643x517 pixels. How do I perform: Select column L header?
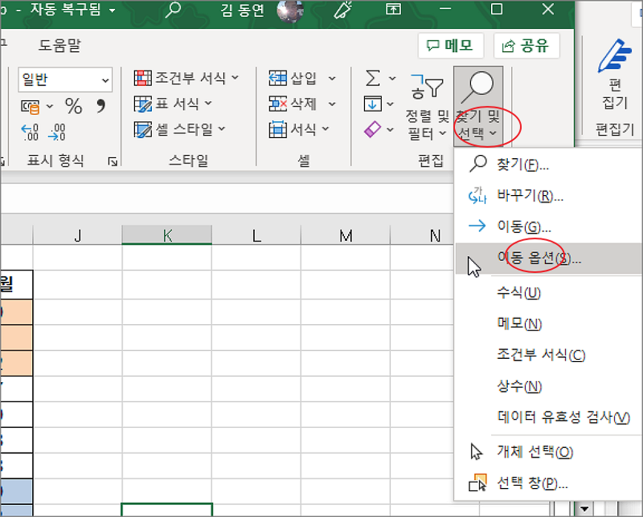(x=256, y=235)
